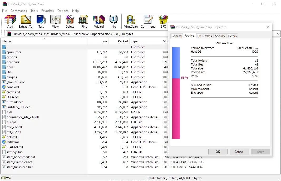The height and width of the screenshot is (181, 281).
Task: Close the Properties dialog with X
Action: (268, 27)
